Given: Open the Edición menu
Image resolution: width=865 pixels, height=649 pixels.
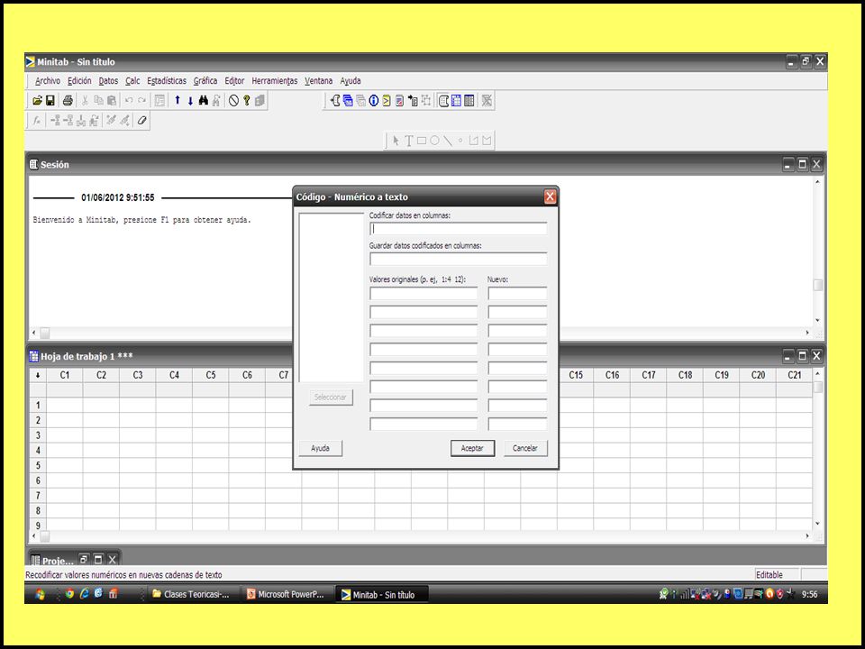Looking at the screenshot, I should 79,80.
